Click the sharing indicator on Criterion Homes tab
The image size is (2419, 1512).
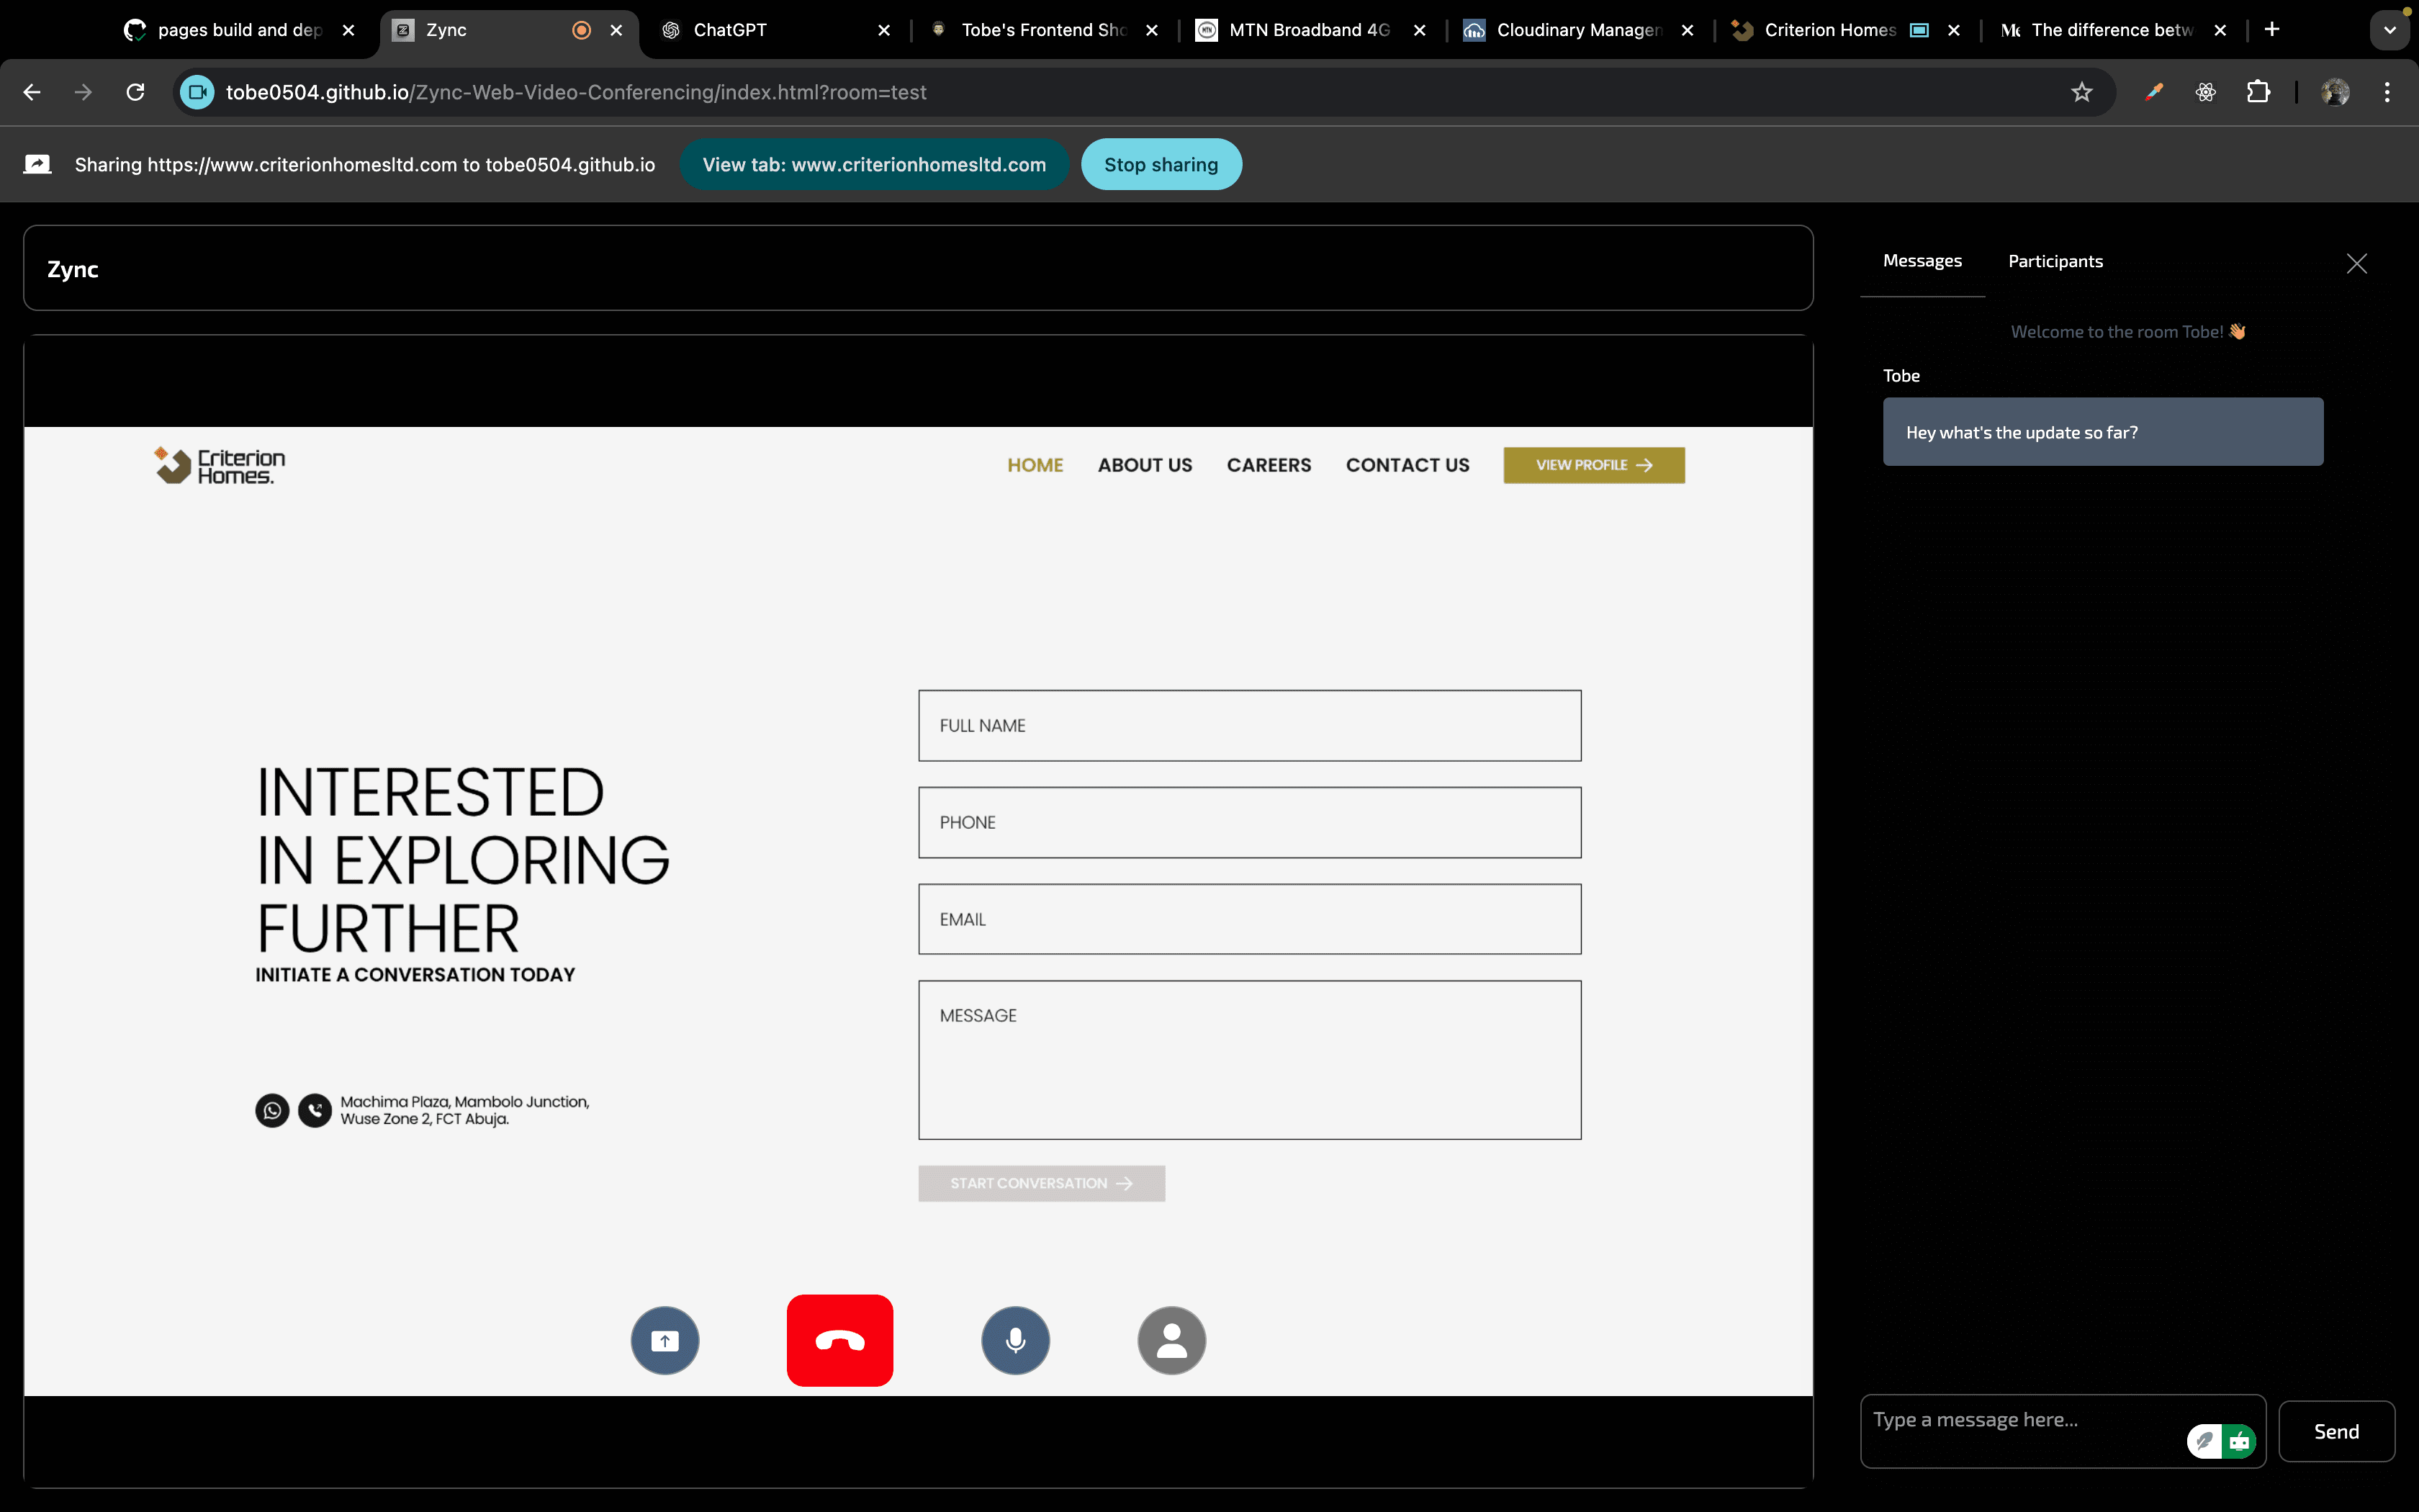pos(1919,30)
